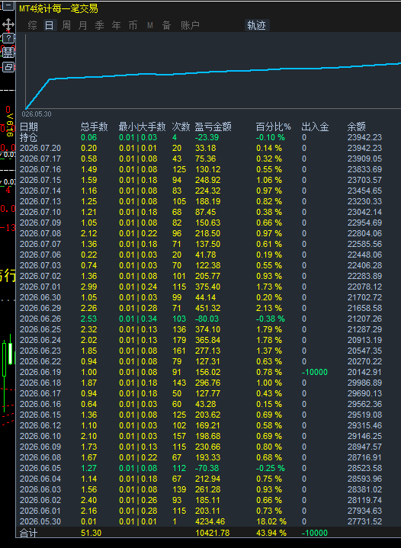Click the open positions loss -23.39
Screen dimensions: 401x548
(207, 137)
